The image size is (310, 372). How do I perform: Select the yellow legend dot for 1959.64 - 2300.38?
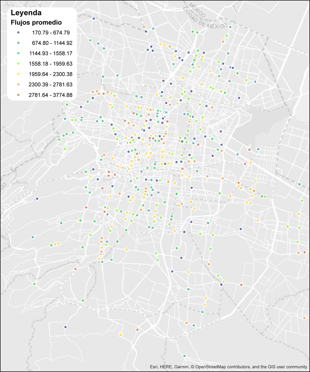19,74
